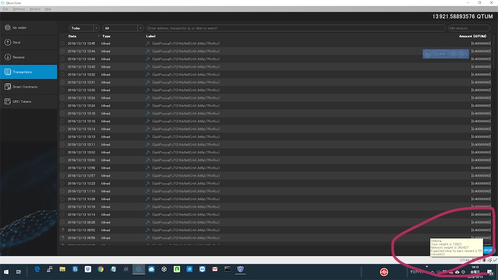
Task: Open Dropbox from taskbar
Action: (x=88, y=269)
